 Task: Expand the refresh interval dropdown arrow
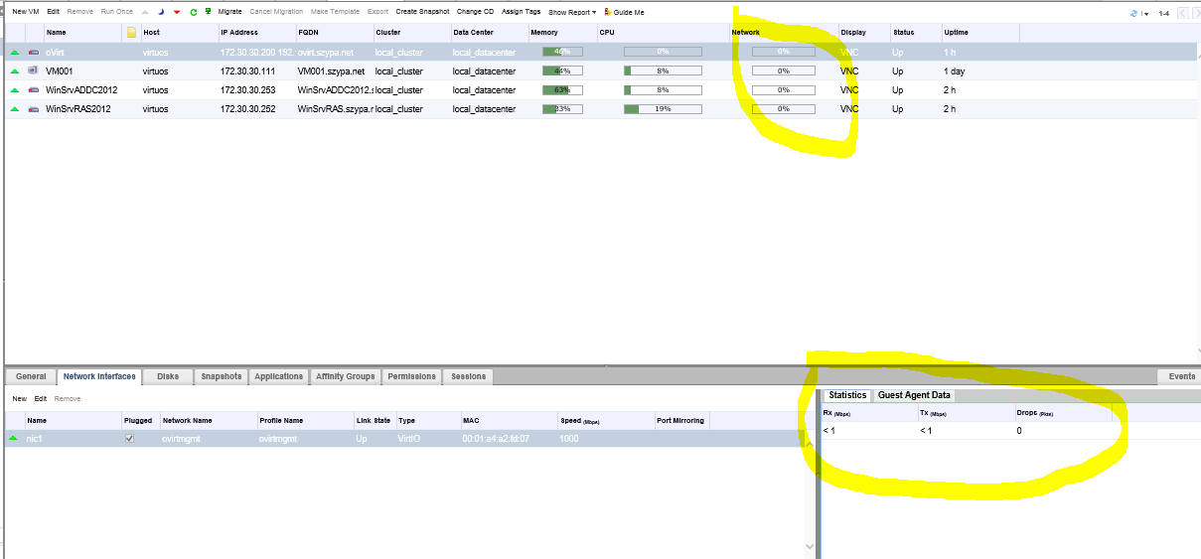(1145, 13)
